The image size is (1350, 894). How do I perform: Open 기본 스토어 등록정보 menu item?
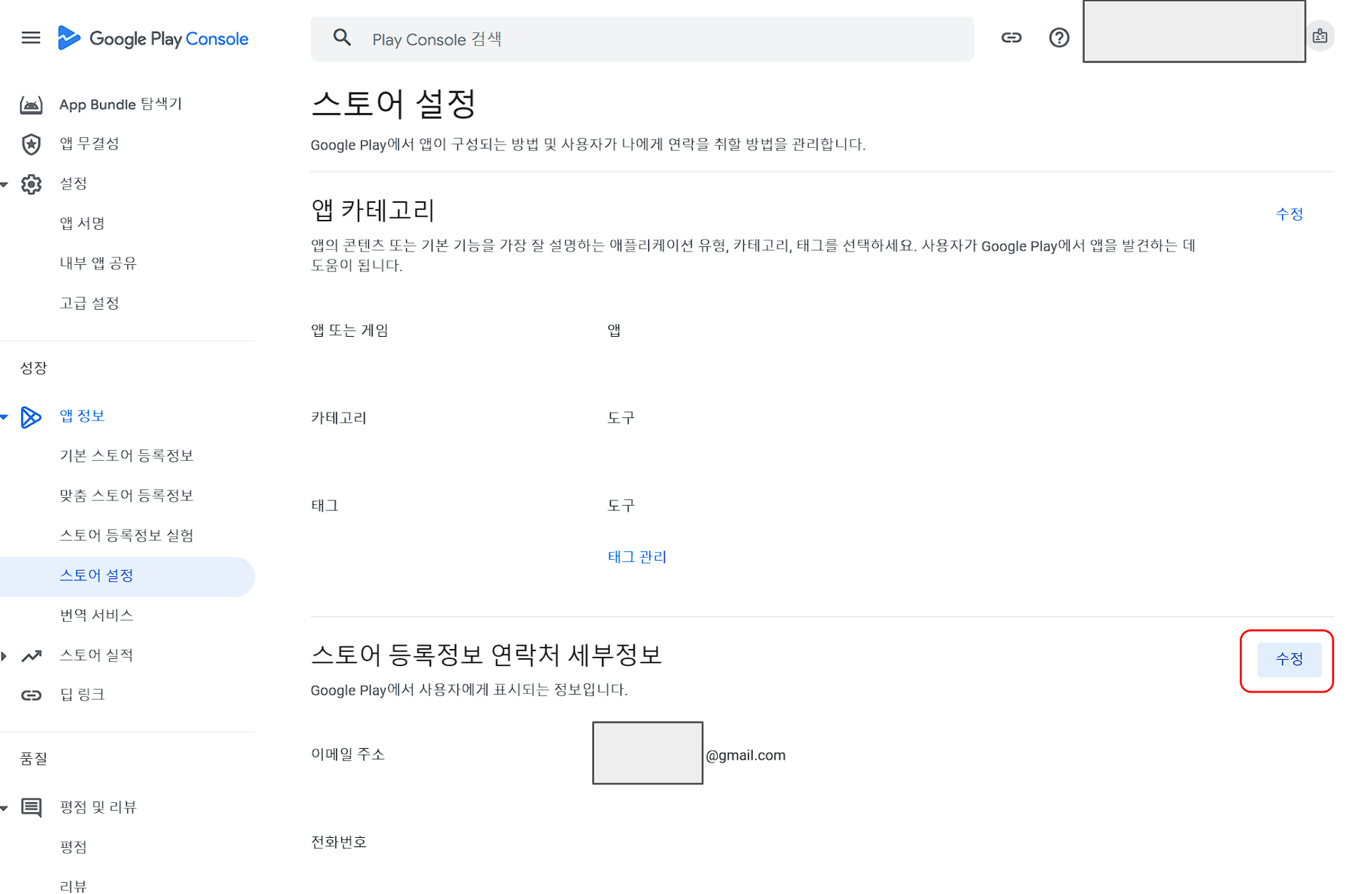[x=126, y=456]
